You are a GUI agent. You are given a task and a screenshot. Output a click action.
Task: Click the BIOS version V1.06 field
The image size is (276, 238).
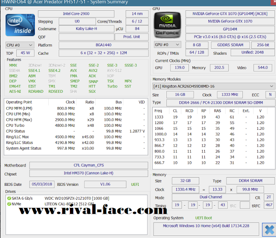(x=105, y=184)
